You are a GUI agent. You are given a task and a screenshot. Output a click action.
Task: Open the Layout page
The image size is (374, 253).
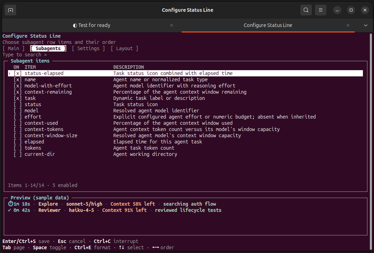(124, 48)
